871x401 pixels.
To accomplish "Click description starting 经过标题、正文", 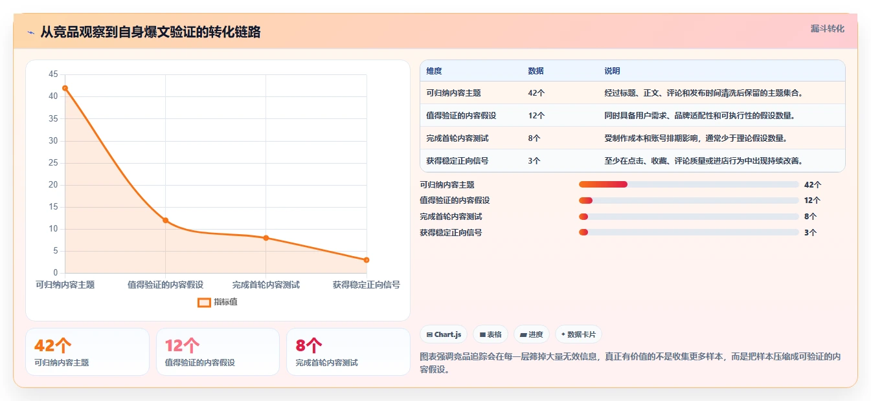I will point(703,93).
